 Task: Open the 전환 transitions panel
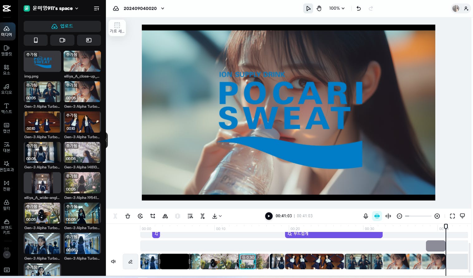tap(7, 186)
